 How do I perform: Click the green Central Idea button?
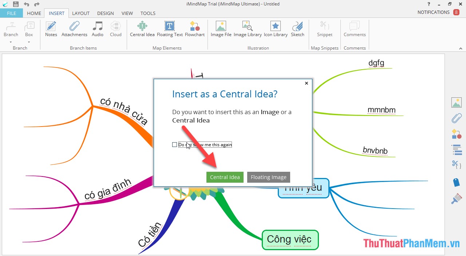(x=225, y=177)
